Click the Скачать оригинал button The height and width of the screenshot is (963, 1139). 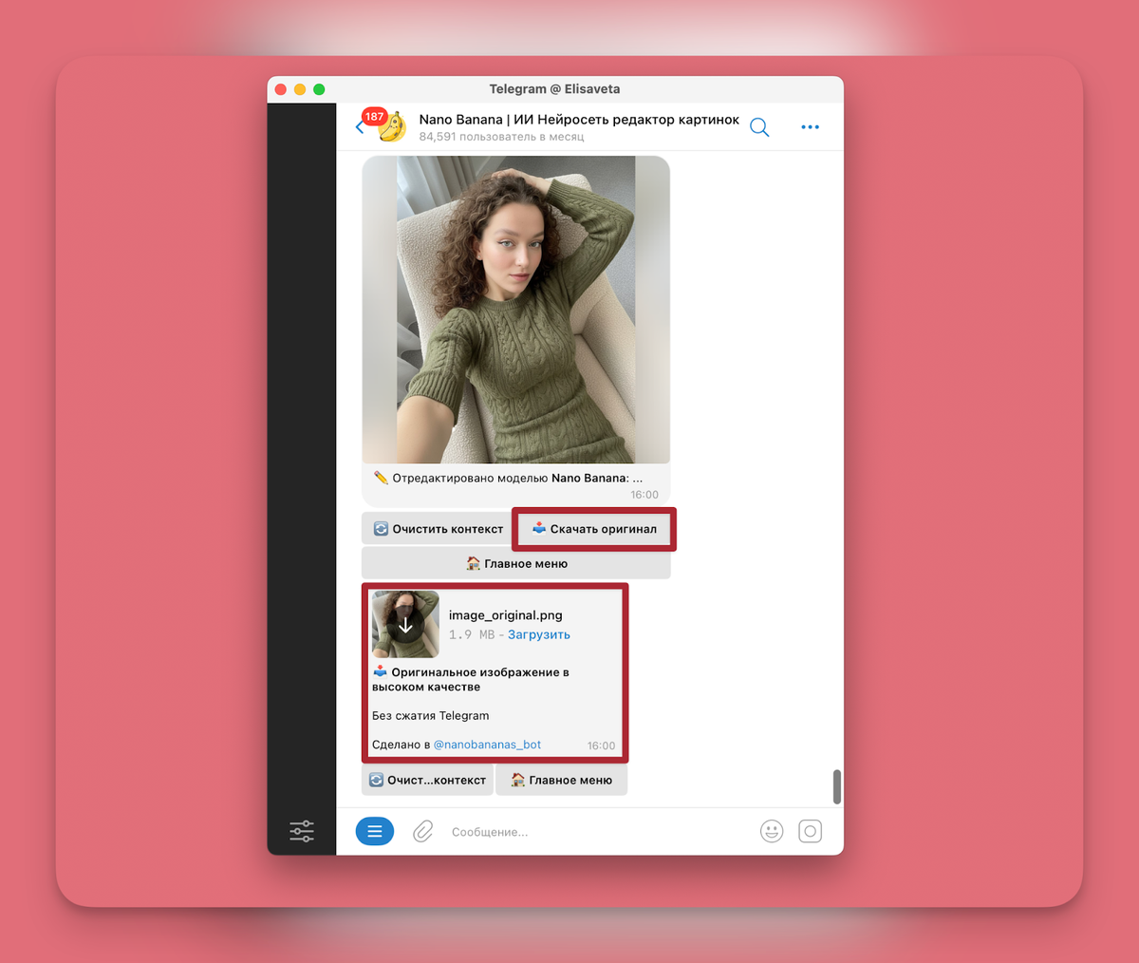click(594, 529)
